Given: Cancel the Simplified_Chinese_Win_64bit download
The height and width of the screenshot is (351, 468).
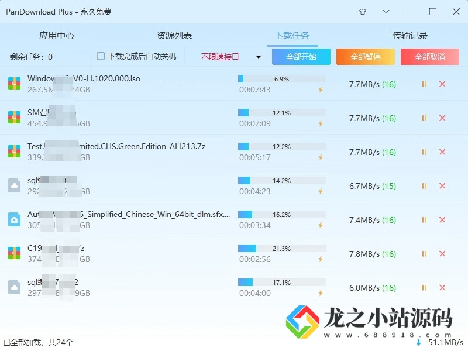Looking at the screenshot, I should click(x=442, y=220).
